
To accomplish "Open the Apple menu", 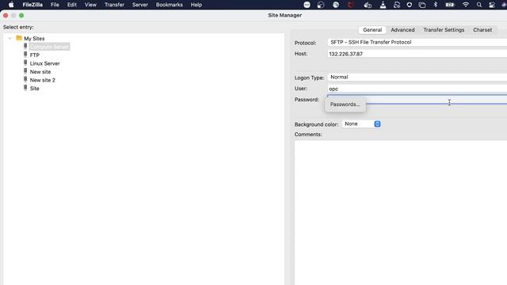I will 11,5.
